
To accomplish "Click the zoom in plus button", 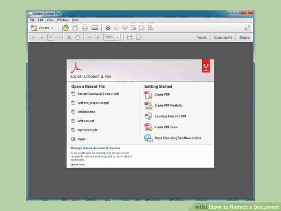I will (98, 37).
